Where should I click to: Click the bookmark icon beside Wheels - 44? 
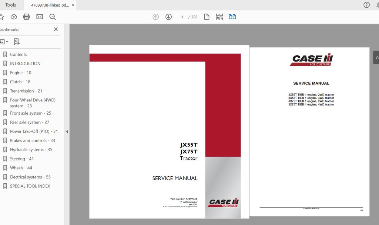(x=5, y=168)
